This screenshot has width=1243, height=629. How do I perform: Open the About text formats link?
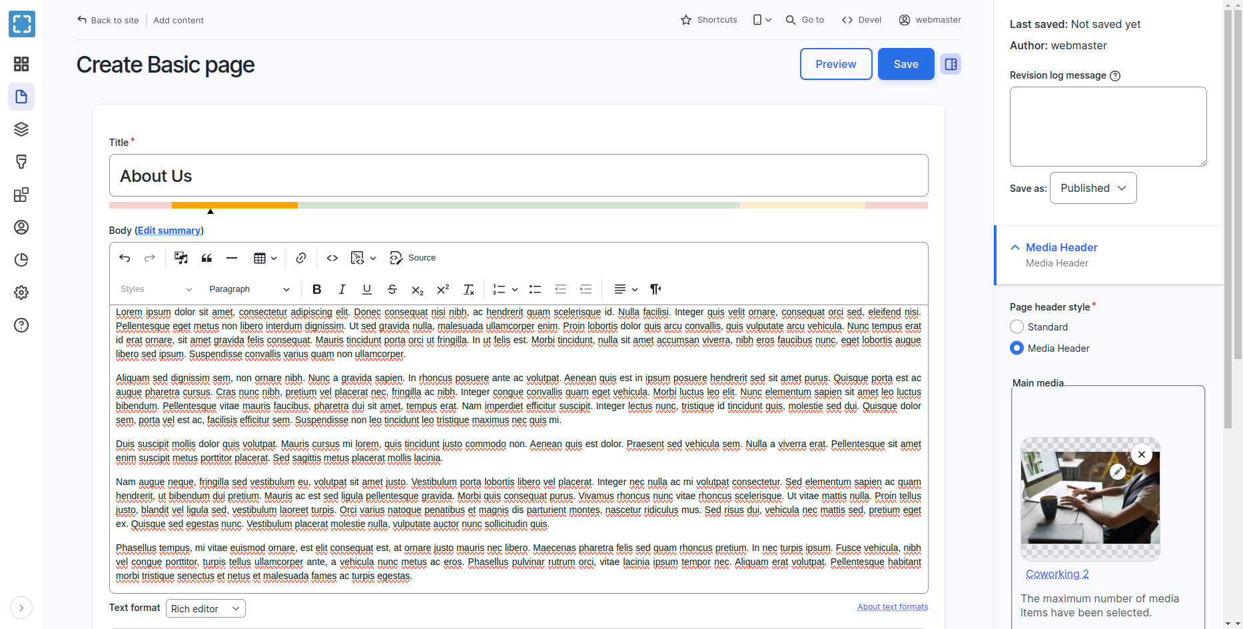(893, 607)
